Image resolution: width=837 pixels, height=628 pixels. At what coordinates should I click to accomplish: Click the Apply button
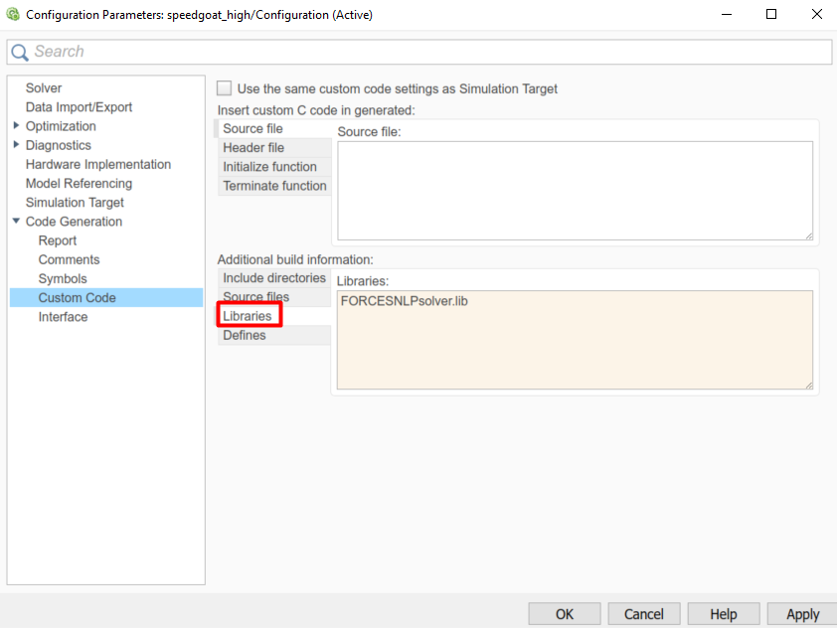point(802,614)
